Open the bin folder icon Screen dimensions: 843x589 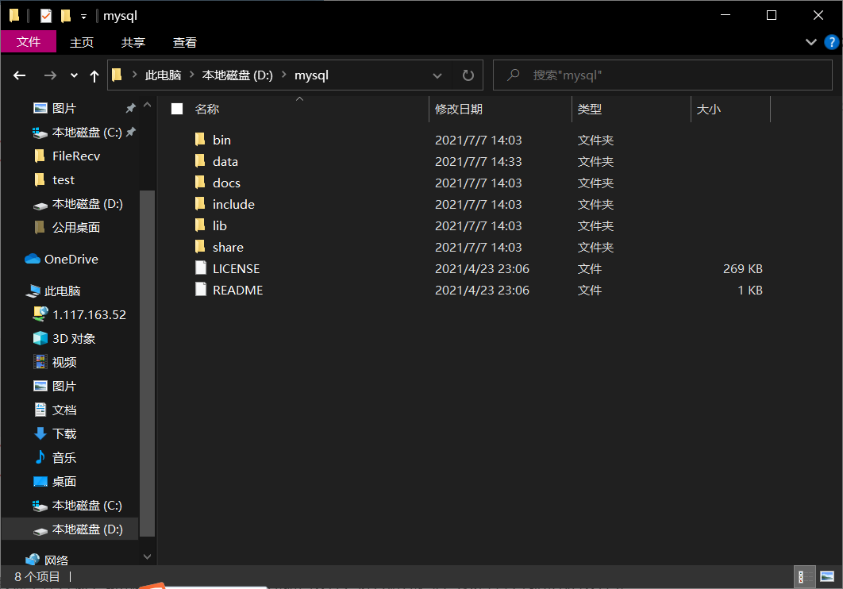200,140
